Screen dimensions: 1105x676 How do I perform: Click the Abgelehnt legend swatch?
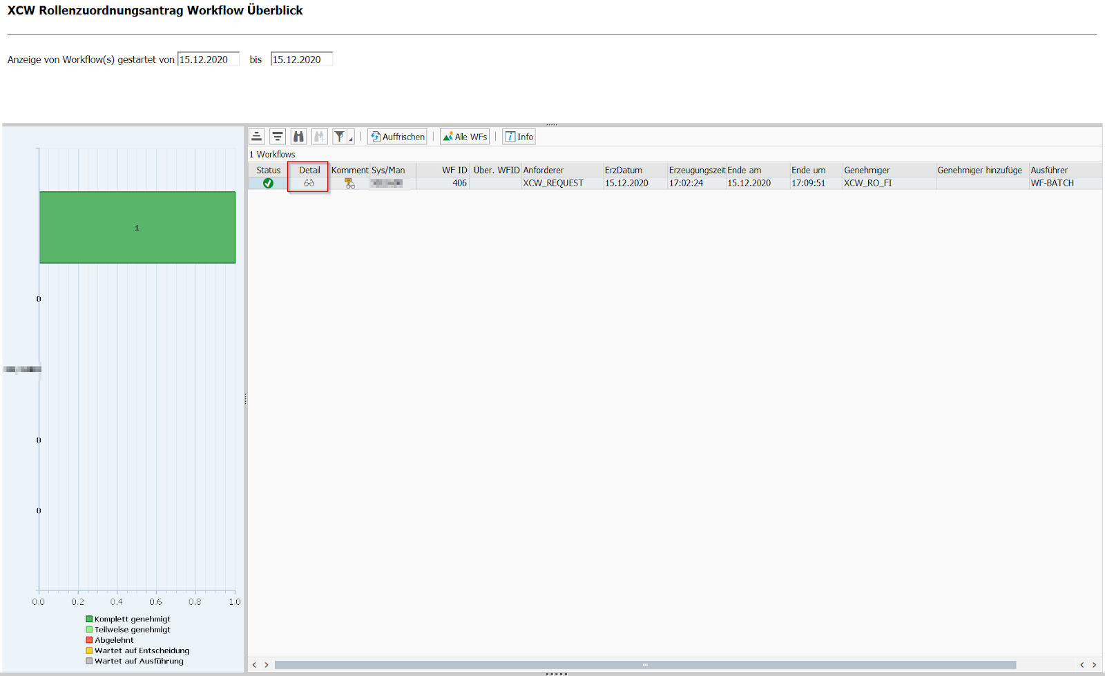[x=89, y=640]
